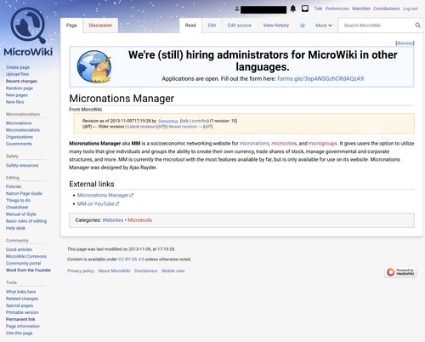Click Log out
Viewport: 425px width, 342px height.
tap(410, 9)
